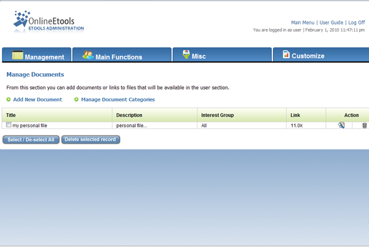Click the Log Off link
The image size is (369, 247).
pos(357,23)
